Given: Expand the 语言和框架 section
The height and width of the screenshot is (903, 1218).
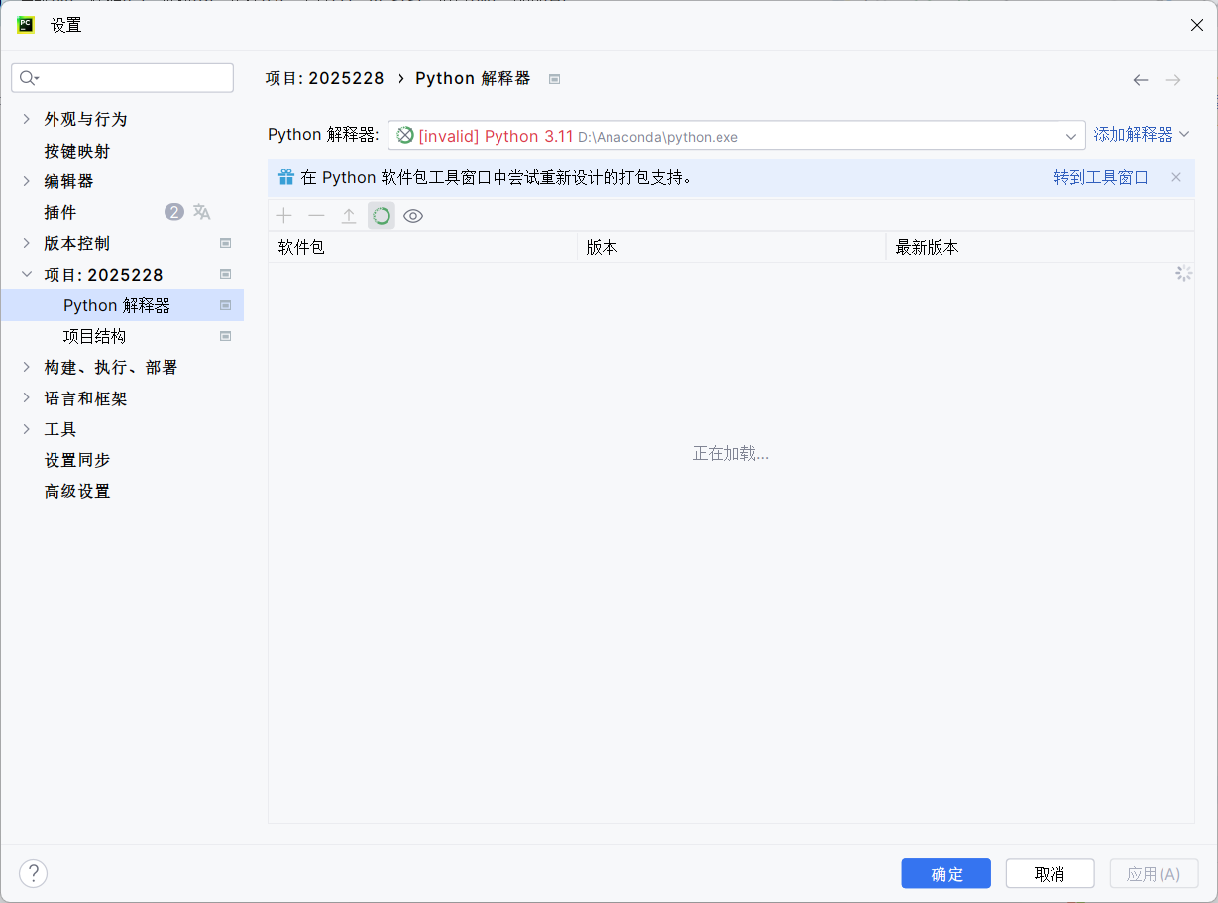Looking at the screenshot, I should [27, 398].
